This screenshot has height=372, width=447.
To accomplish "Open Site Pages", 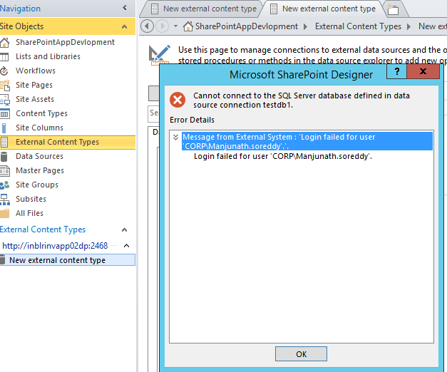I will (x=34, y=85).
